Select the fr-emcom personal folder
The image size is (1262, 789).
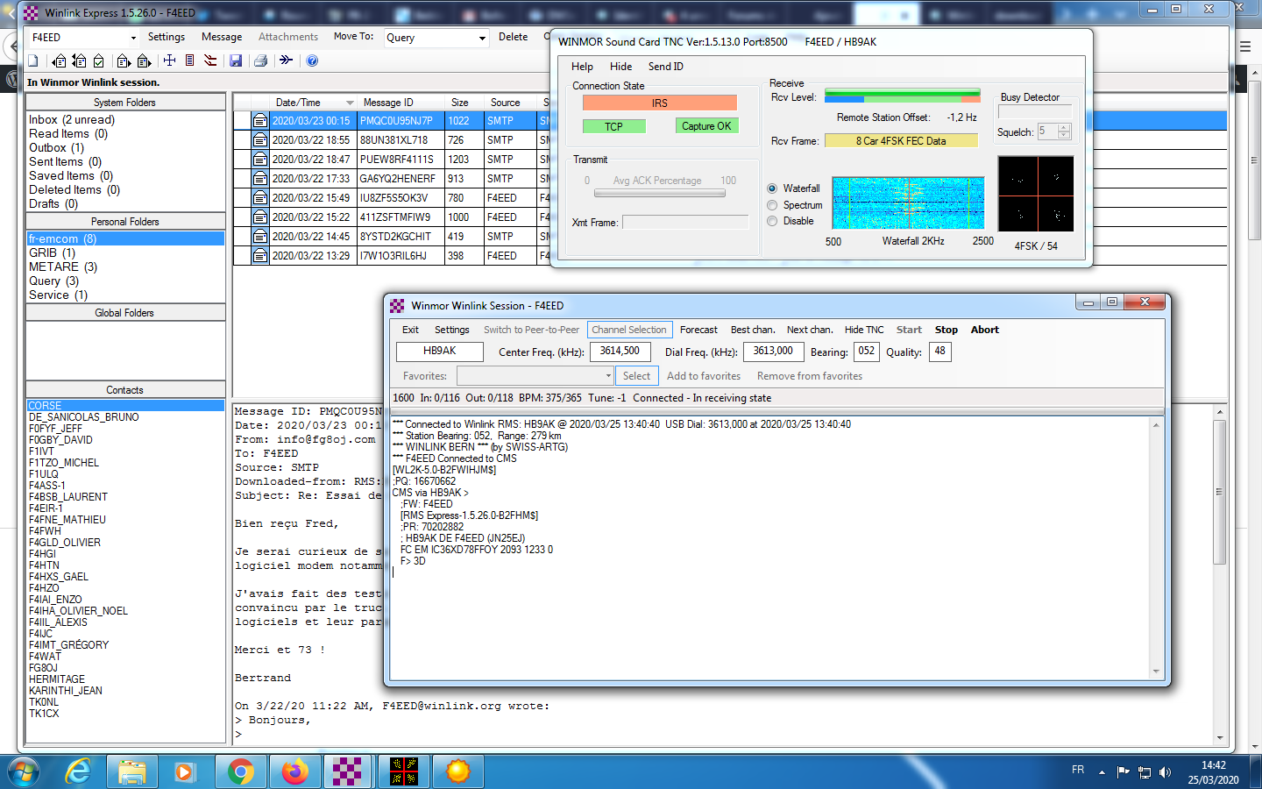(x=60, y=238)
